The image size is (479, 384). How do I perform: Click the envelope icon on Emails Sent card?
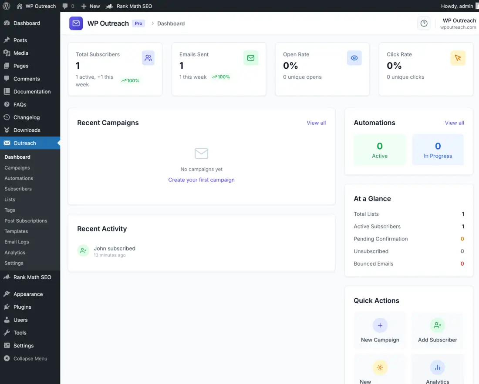pos(250,57)
